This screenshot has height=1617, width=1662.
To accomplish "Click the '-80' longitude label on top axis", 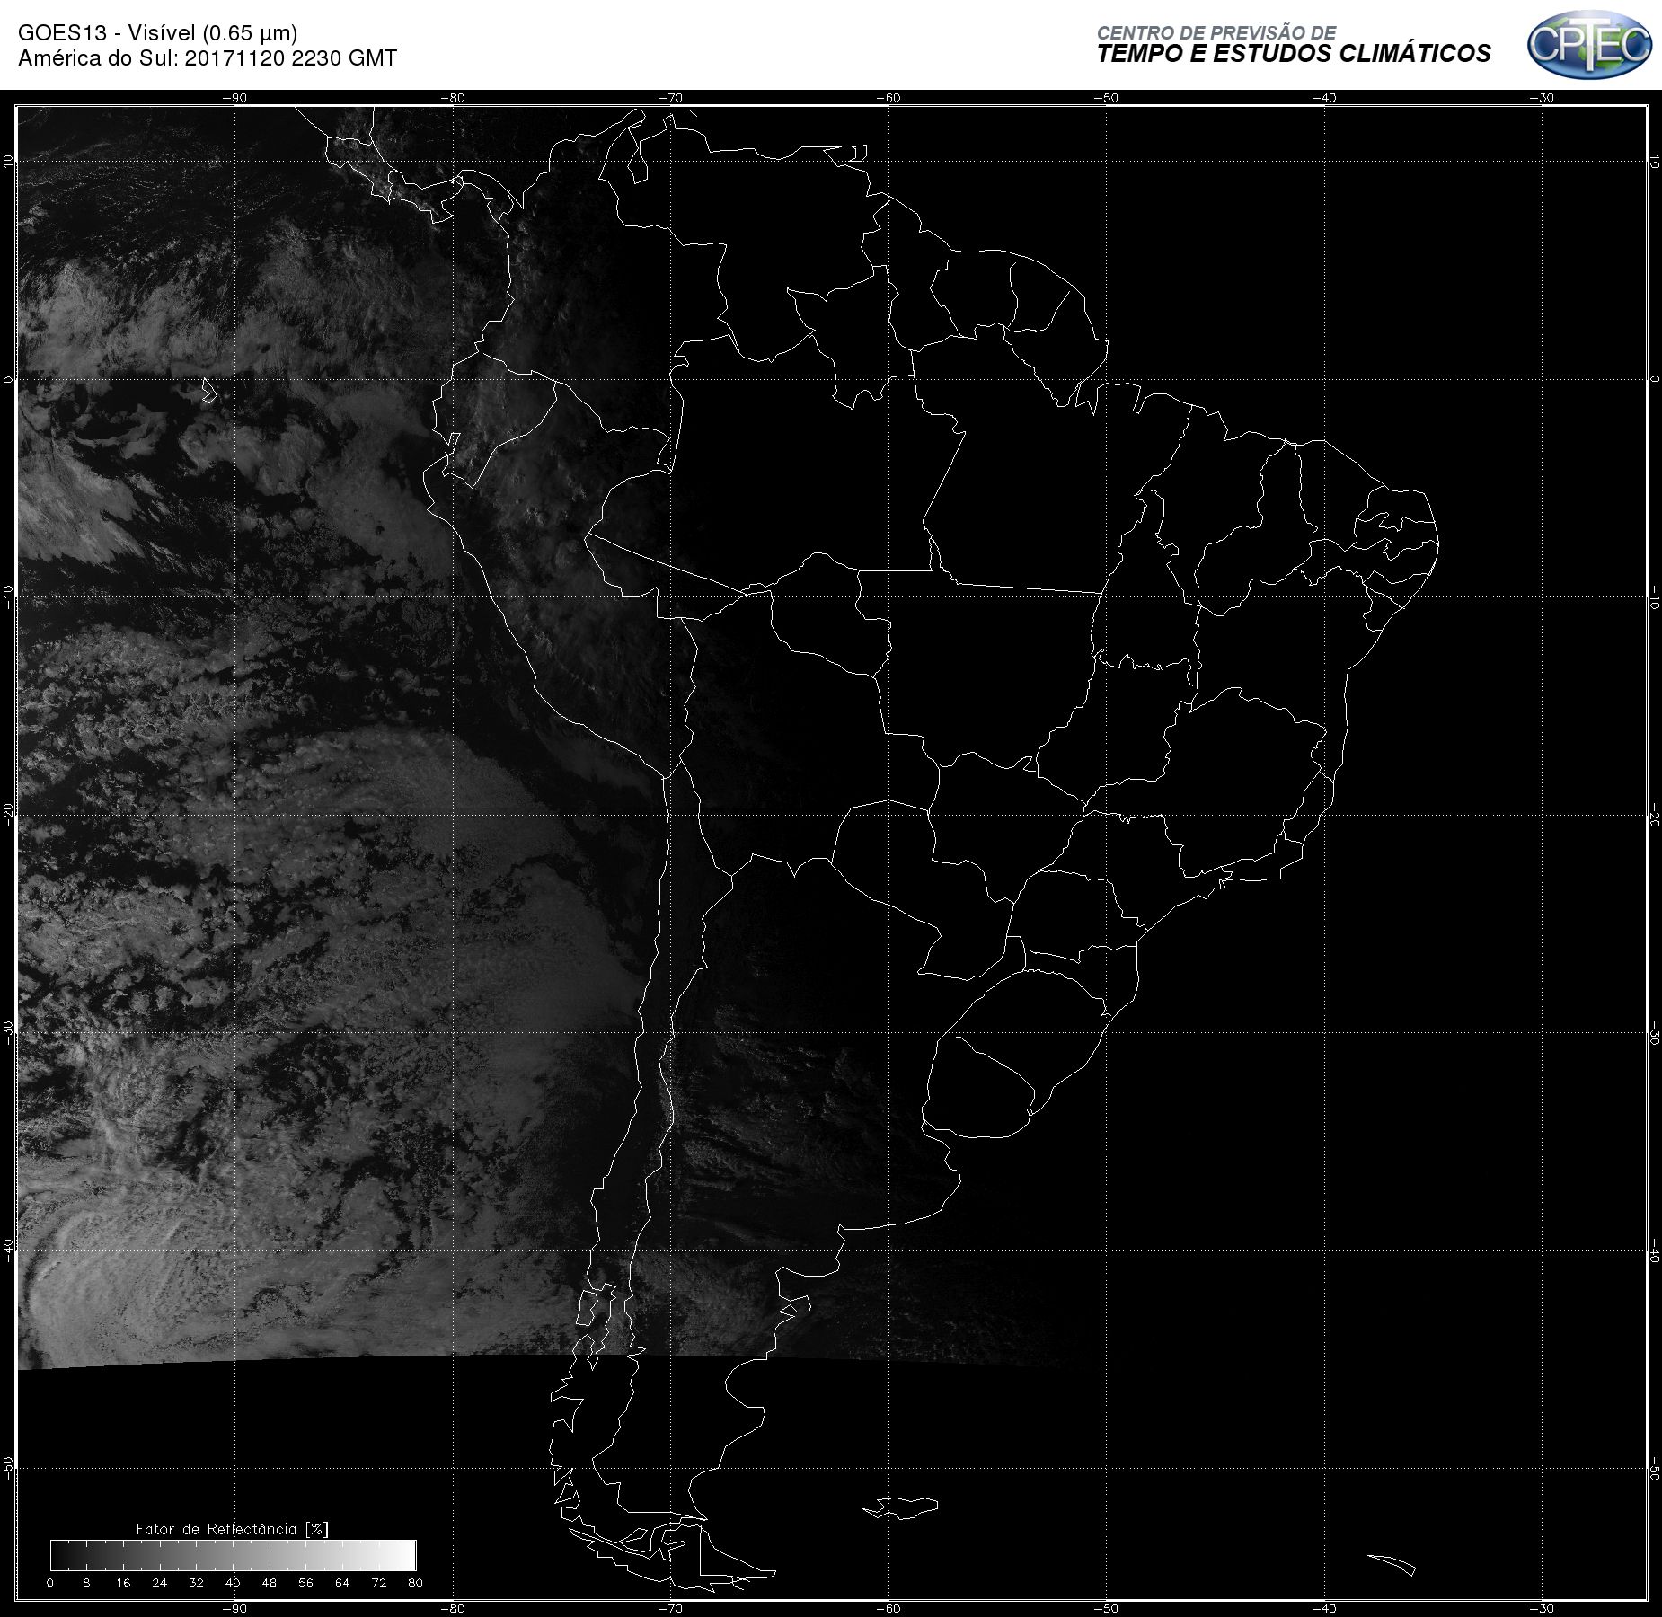I will 453,98.
